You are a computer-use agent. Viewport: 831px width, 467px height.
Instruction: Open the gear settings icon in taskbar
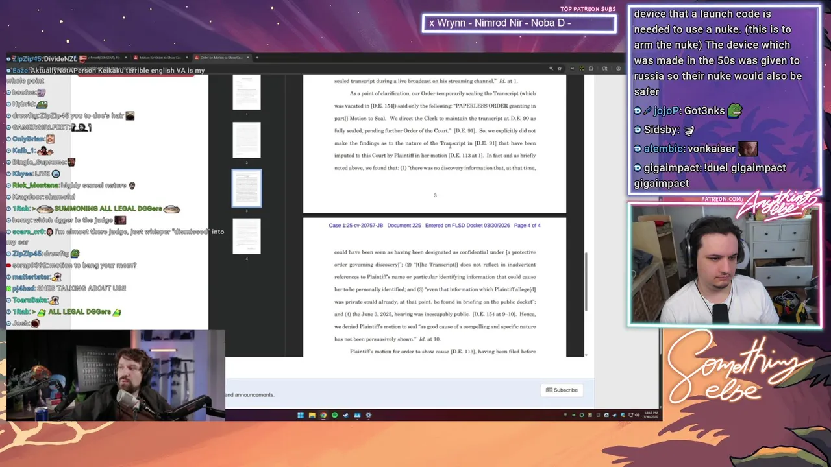[368, 415]
